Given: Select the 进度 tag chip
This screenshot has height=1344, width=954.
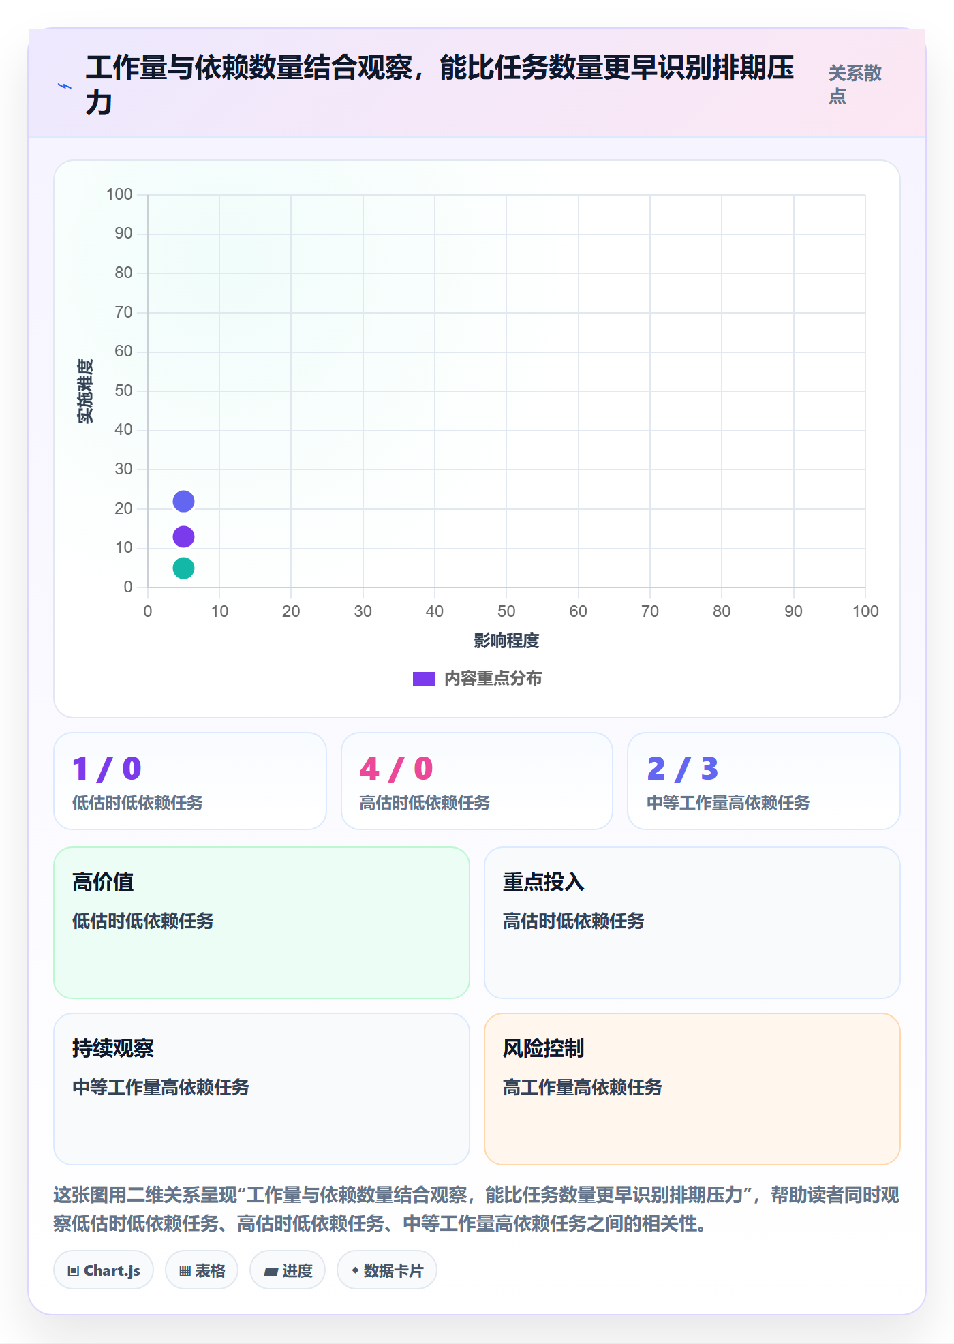Looking at the screenshot, I should [288, 1270].
